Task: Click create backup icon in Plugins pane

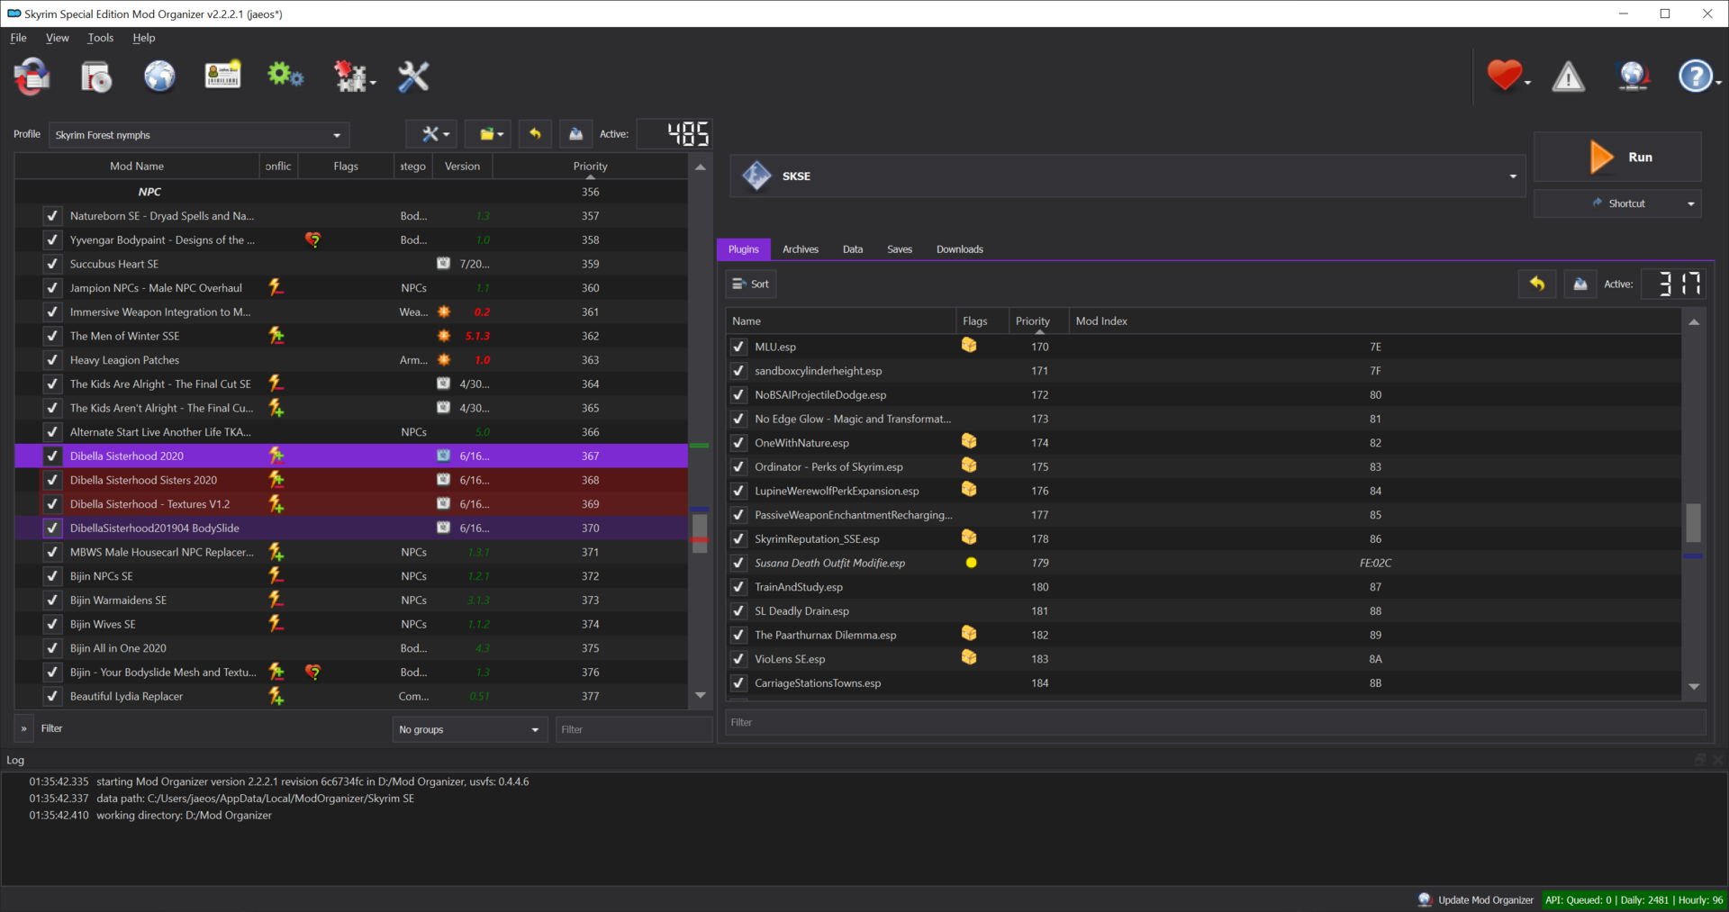Action: pos(1580,284)
